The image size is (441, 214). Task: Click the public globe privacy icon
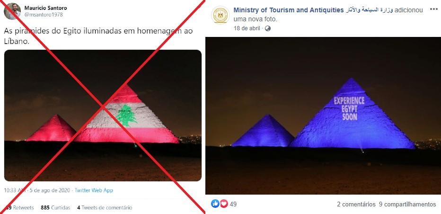267,28
